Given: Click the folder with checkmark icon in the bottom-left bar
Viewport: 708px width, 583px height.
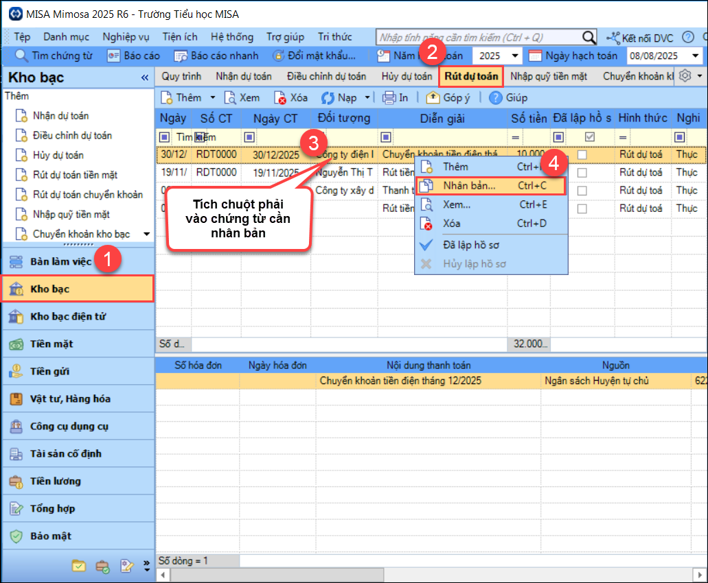Looking at the screenshot, I should [x=79, y=565].
